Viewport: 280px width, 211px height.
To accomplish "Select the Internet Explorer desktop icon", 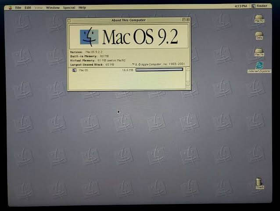I will [x=259, y=68].
